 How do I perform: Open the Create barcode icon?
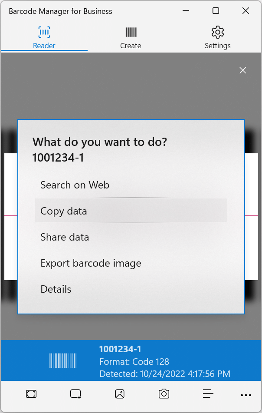tap(131, 32)
